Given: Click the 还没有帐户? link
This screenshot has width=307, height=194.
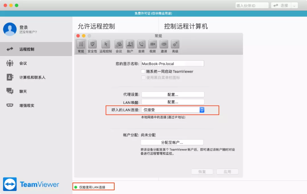Looking at the screenshot, I should point(28,32).
